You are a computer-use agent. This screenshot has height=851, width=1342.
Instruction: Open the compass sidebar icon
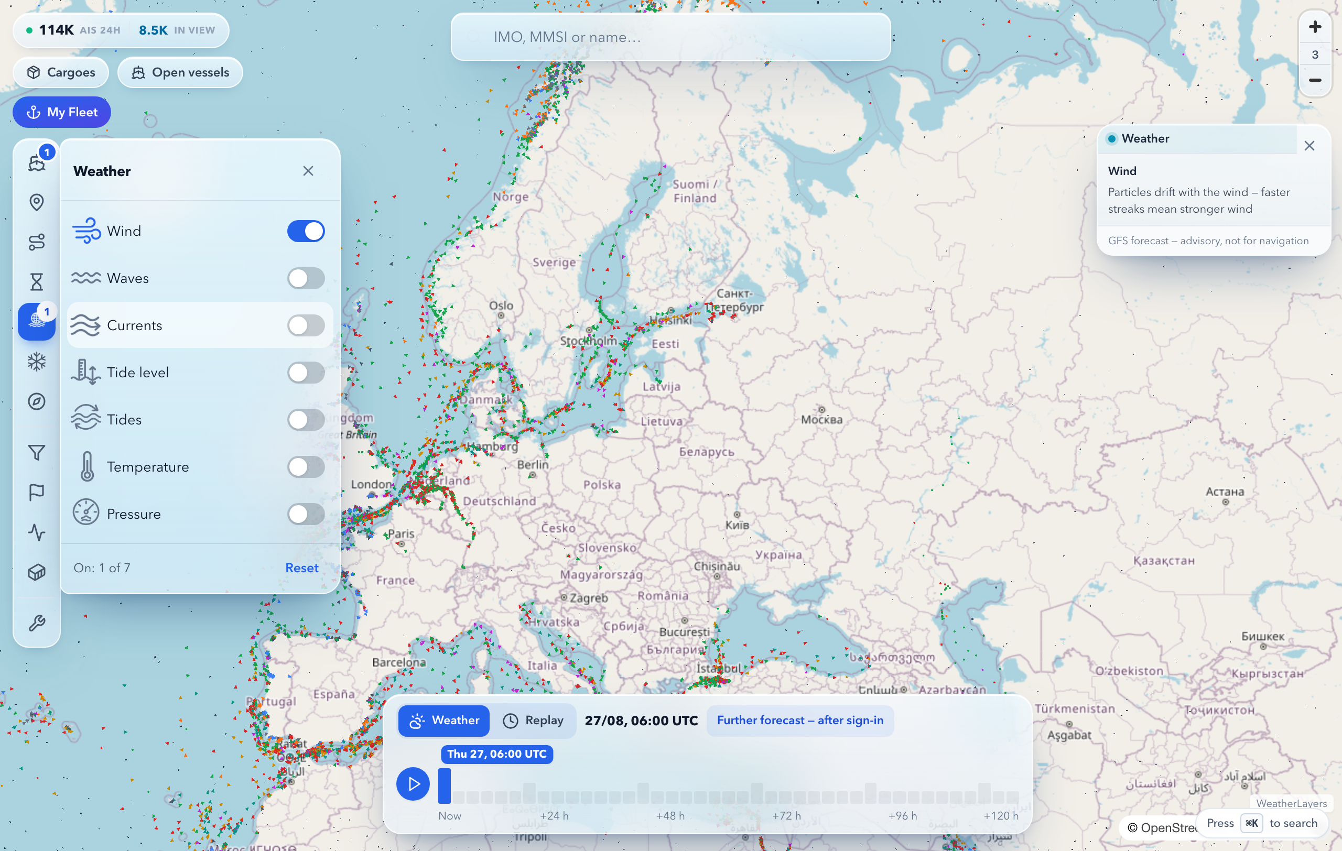37,401
